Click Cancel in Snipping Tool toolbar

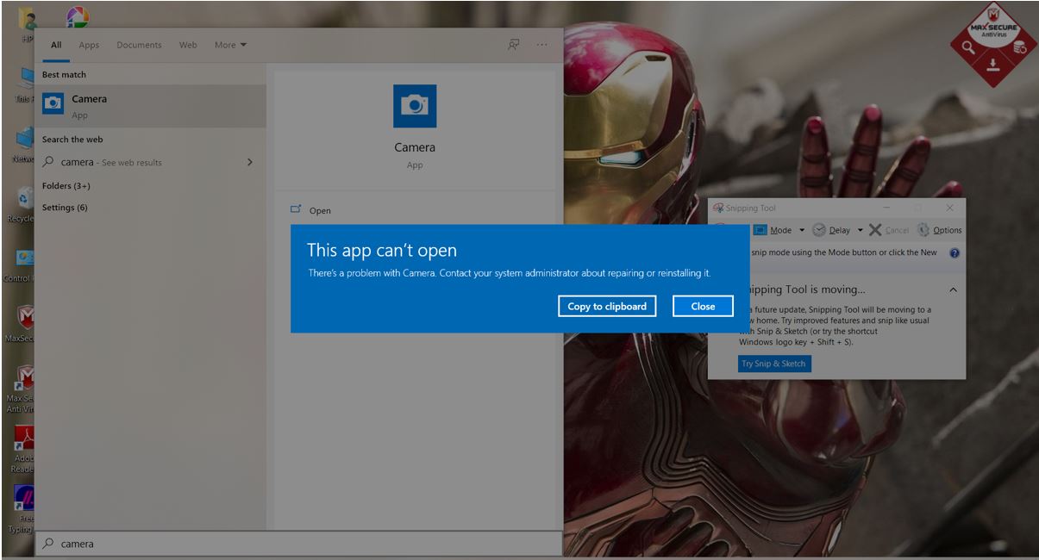coord(889,230)
